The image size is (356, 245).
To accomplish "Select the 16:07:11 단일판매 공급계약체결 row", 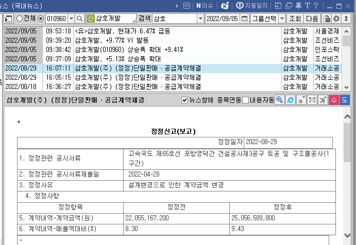I will 173,68.
